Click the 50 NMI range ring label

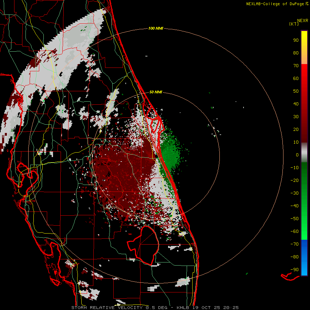pos(156,92)
